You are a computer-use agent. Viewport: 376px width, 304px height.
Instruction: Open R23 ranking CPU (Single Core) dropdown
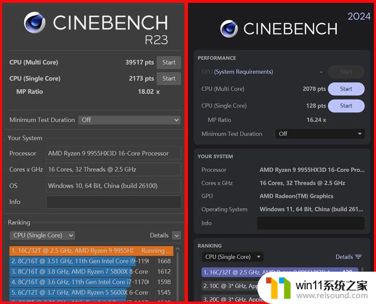(x=42, y=235)
